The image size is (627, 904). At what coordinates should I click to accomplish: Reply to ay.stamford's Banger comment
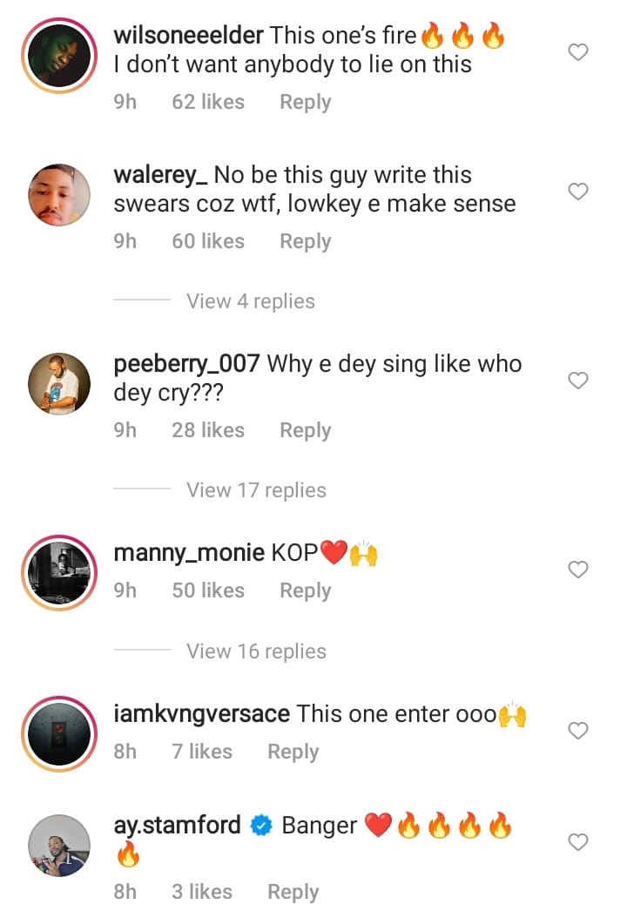click(x=293, y=892)
